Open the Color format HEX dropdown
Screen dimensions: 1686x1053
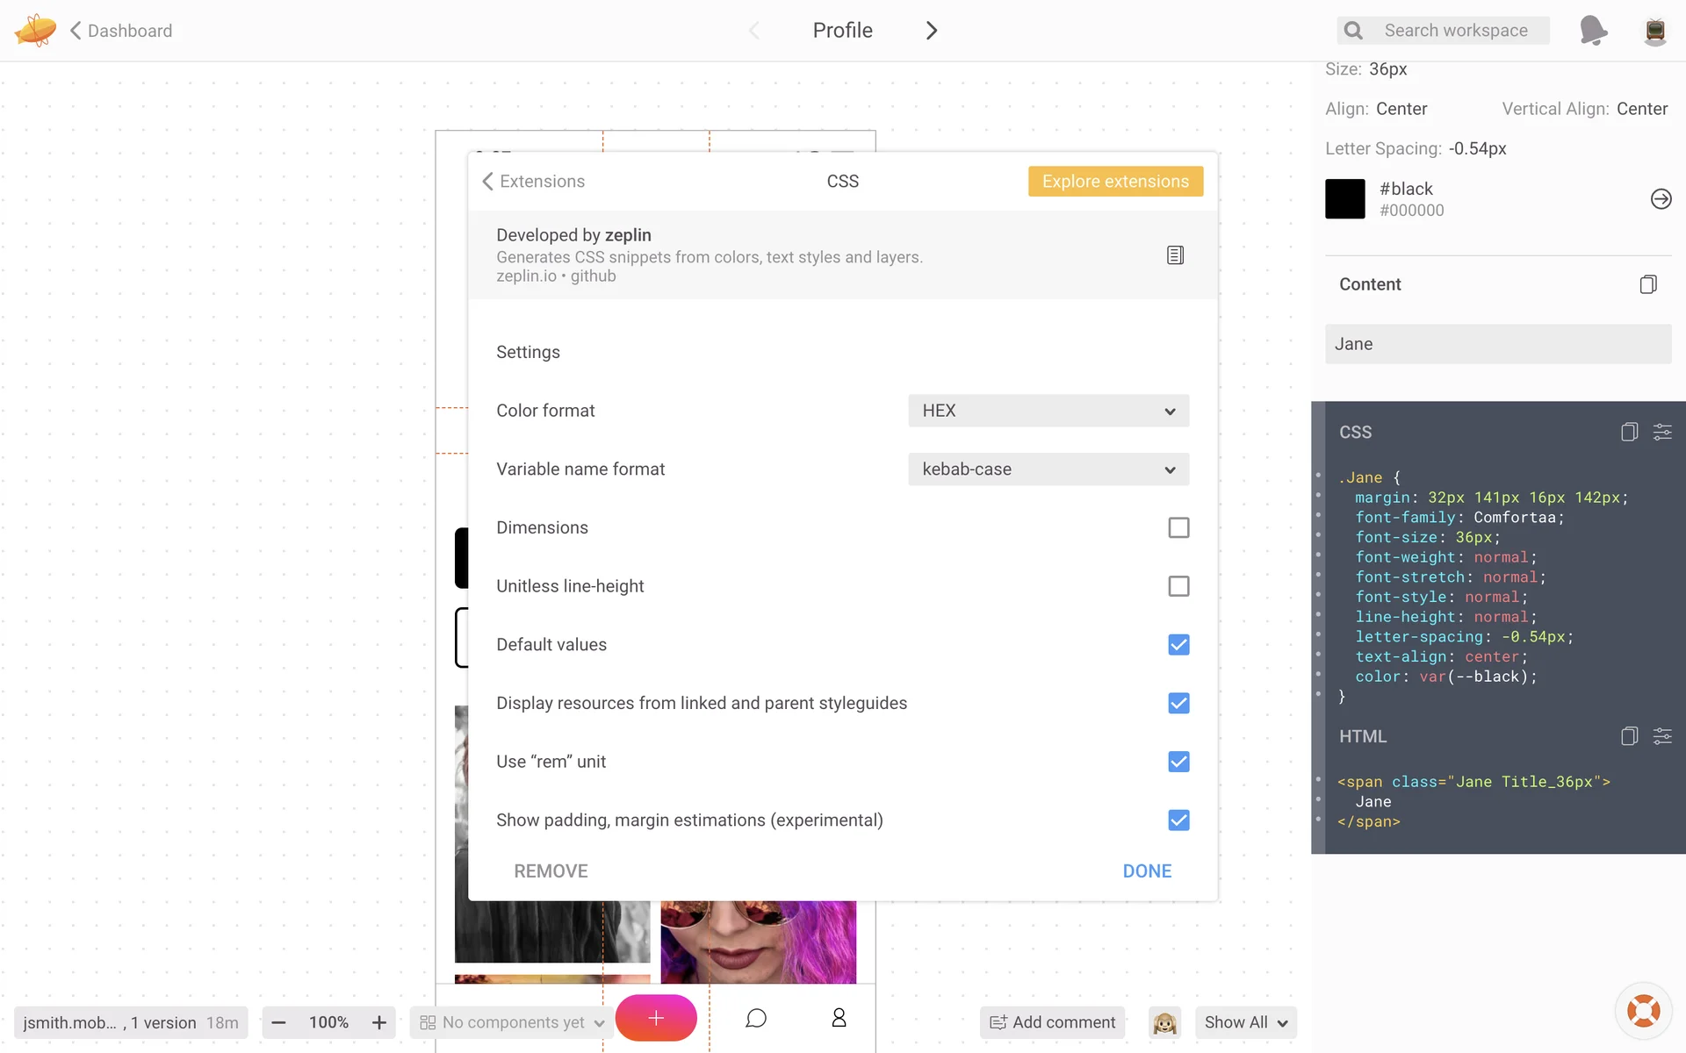tap(1048, 411)
